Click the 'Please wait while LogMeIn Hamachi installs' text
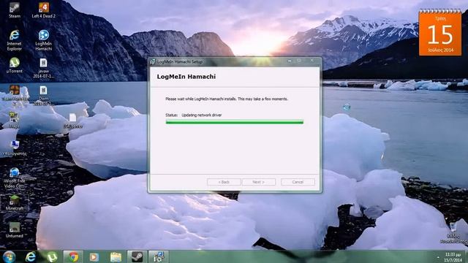The height and width of the screenshot is (263, 468). 227,99
